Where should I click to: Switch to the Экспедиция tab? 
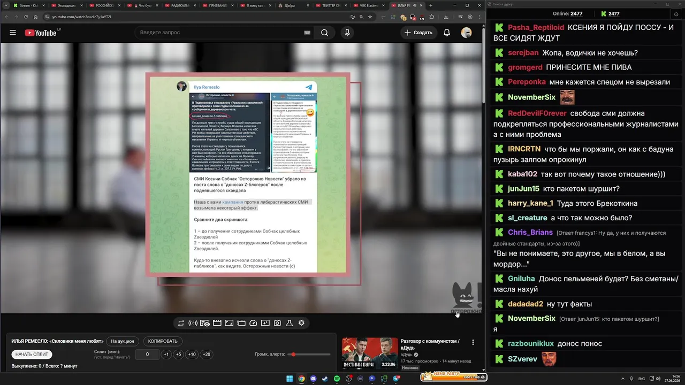[67, 5]
